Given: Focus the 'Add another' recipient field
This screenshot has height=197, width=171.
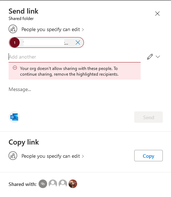Looking at the screenshot, I should click(75, 57).
